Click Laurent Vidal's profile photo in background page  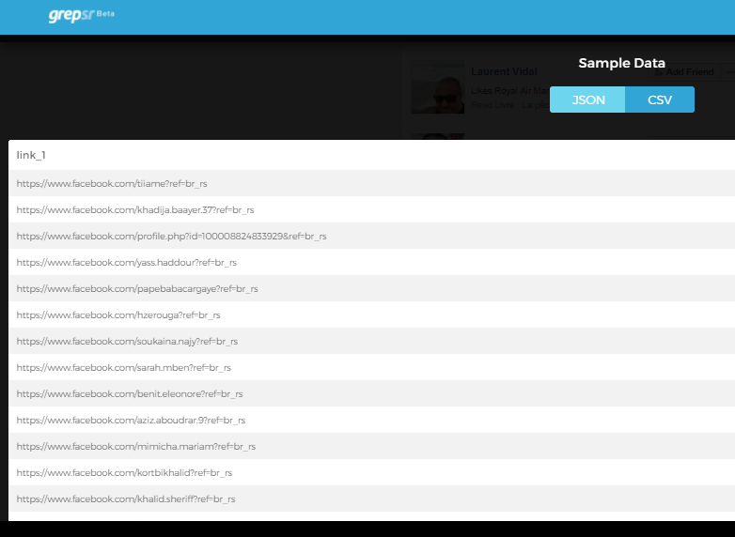438,87
